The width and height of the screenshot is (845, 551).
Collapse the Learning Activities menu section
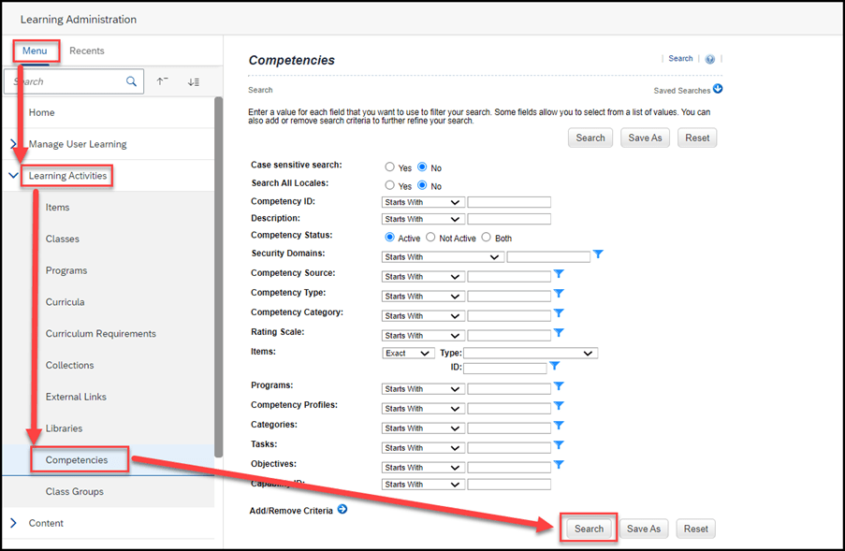coord(13,176)
